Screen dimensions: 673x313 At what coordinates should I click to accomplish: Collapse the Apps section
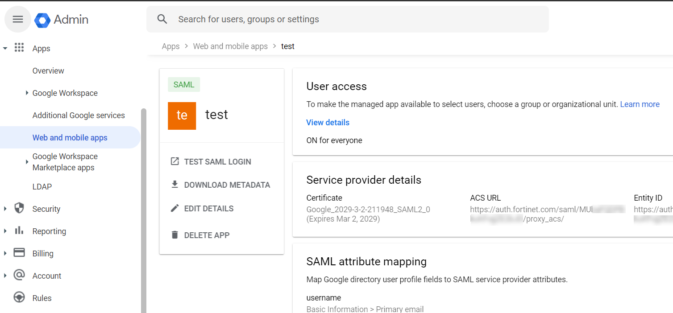coord(5,48)
